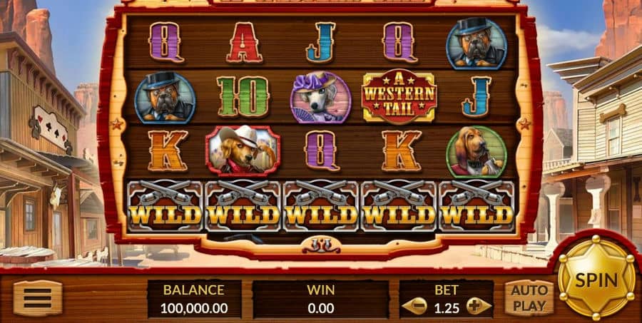The width and height of the screenshot is (642, 323).
Task: Click the top-right bulldog in top hat
Action: click(477, 43)
